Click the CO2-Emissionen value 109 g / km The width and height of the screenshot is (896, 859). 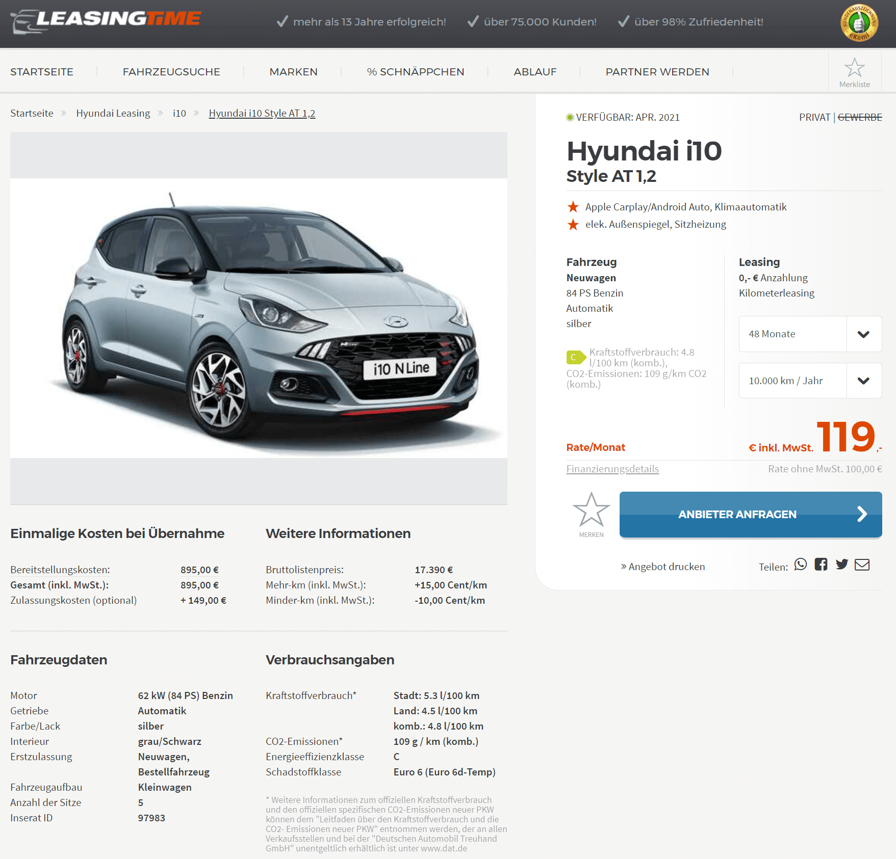tap(436, 741)
